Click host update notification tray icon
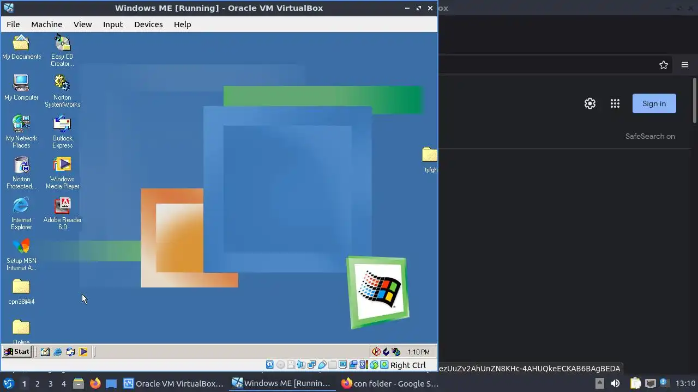This screenshot has height=392, width=698. 664,383
